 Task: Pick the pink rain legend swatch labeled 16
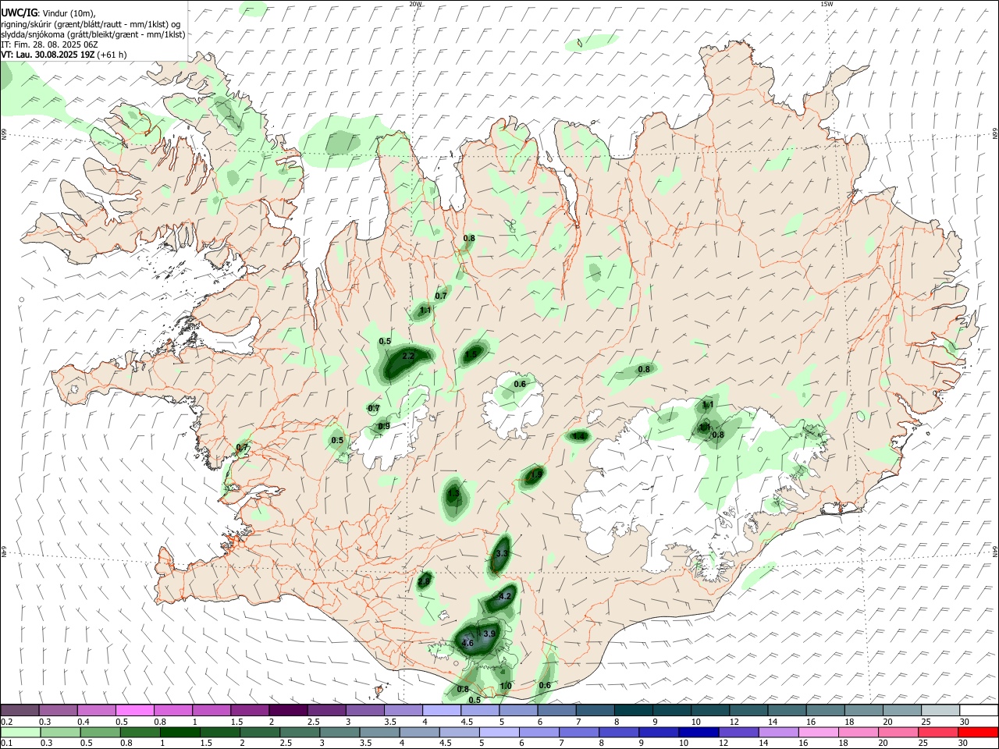[x=819, y=732]
